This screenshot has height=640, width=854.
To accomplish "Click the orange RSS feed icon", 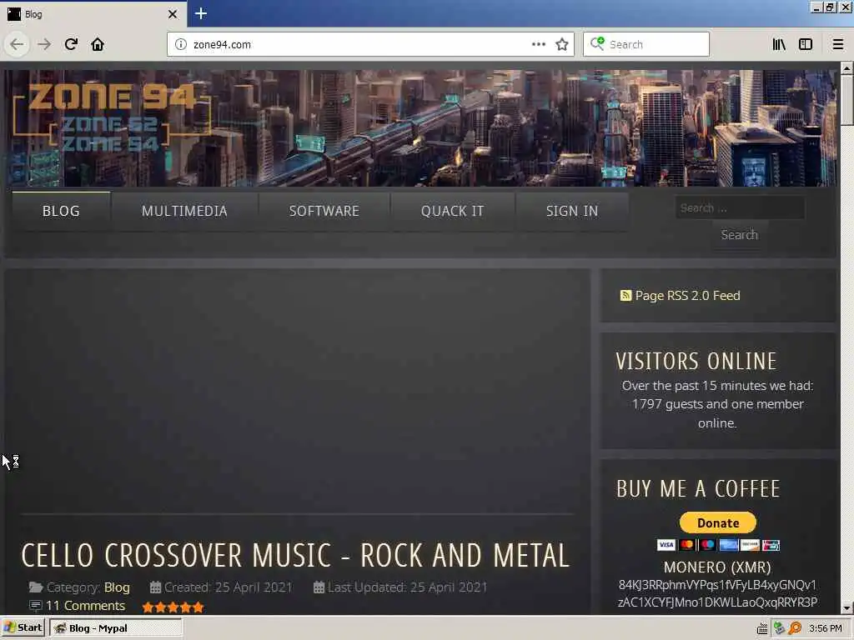I will pyautogui.click(x=625, y=296).
